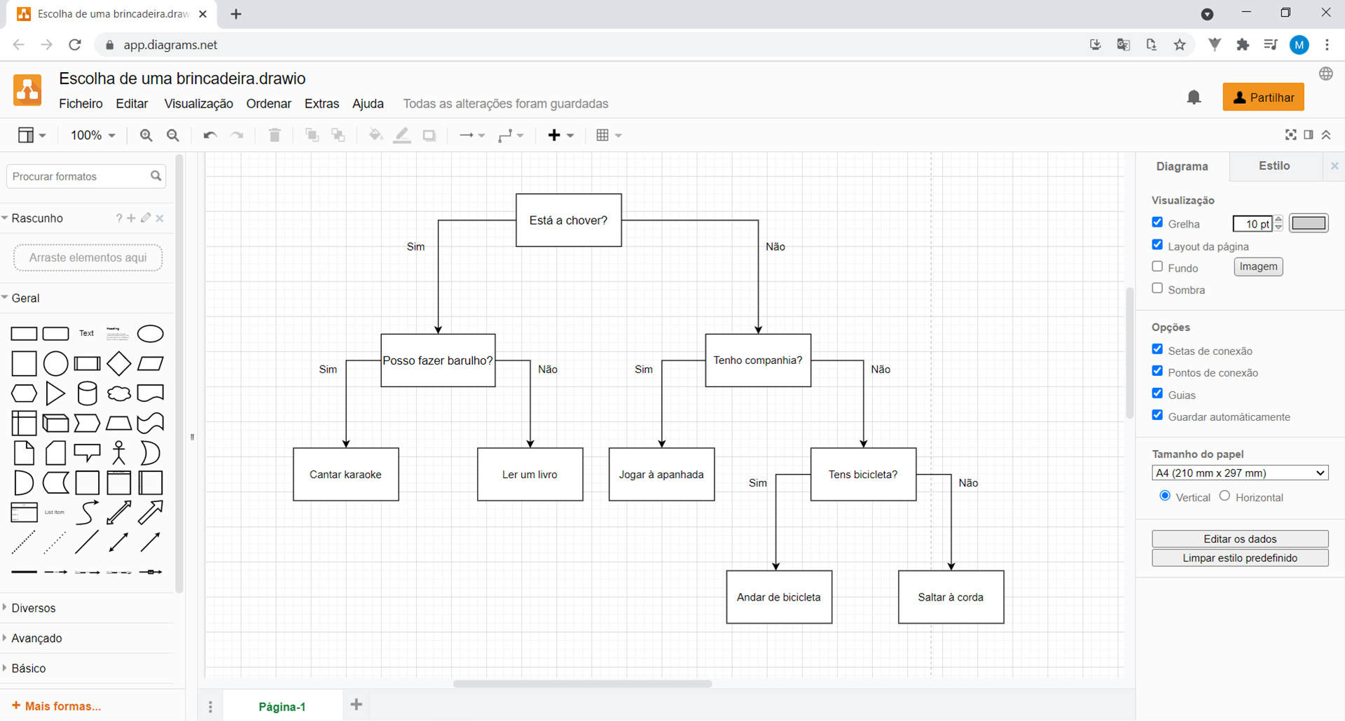Open the paper size A4 dropdown
1345x721 pixels.
[1240, 473]
